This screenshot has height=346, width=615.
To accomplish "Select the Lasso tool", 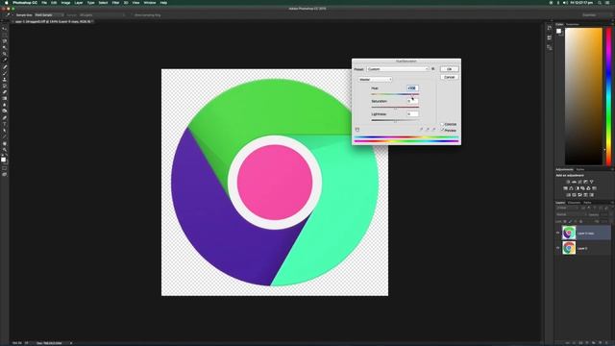I will tap(4, 41).
